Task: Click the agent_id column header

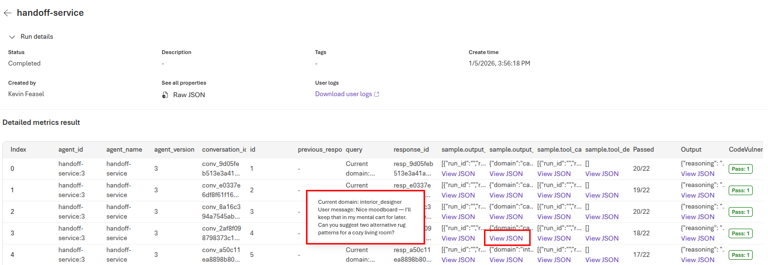Action: tap(71, 150)
